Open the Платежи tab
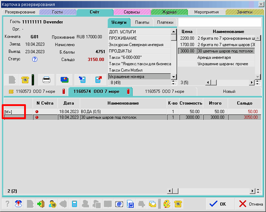The width and height of the screenshot is (266, 212). (x=165, y=22)
